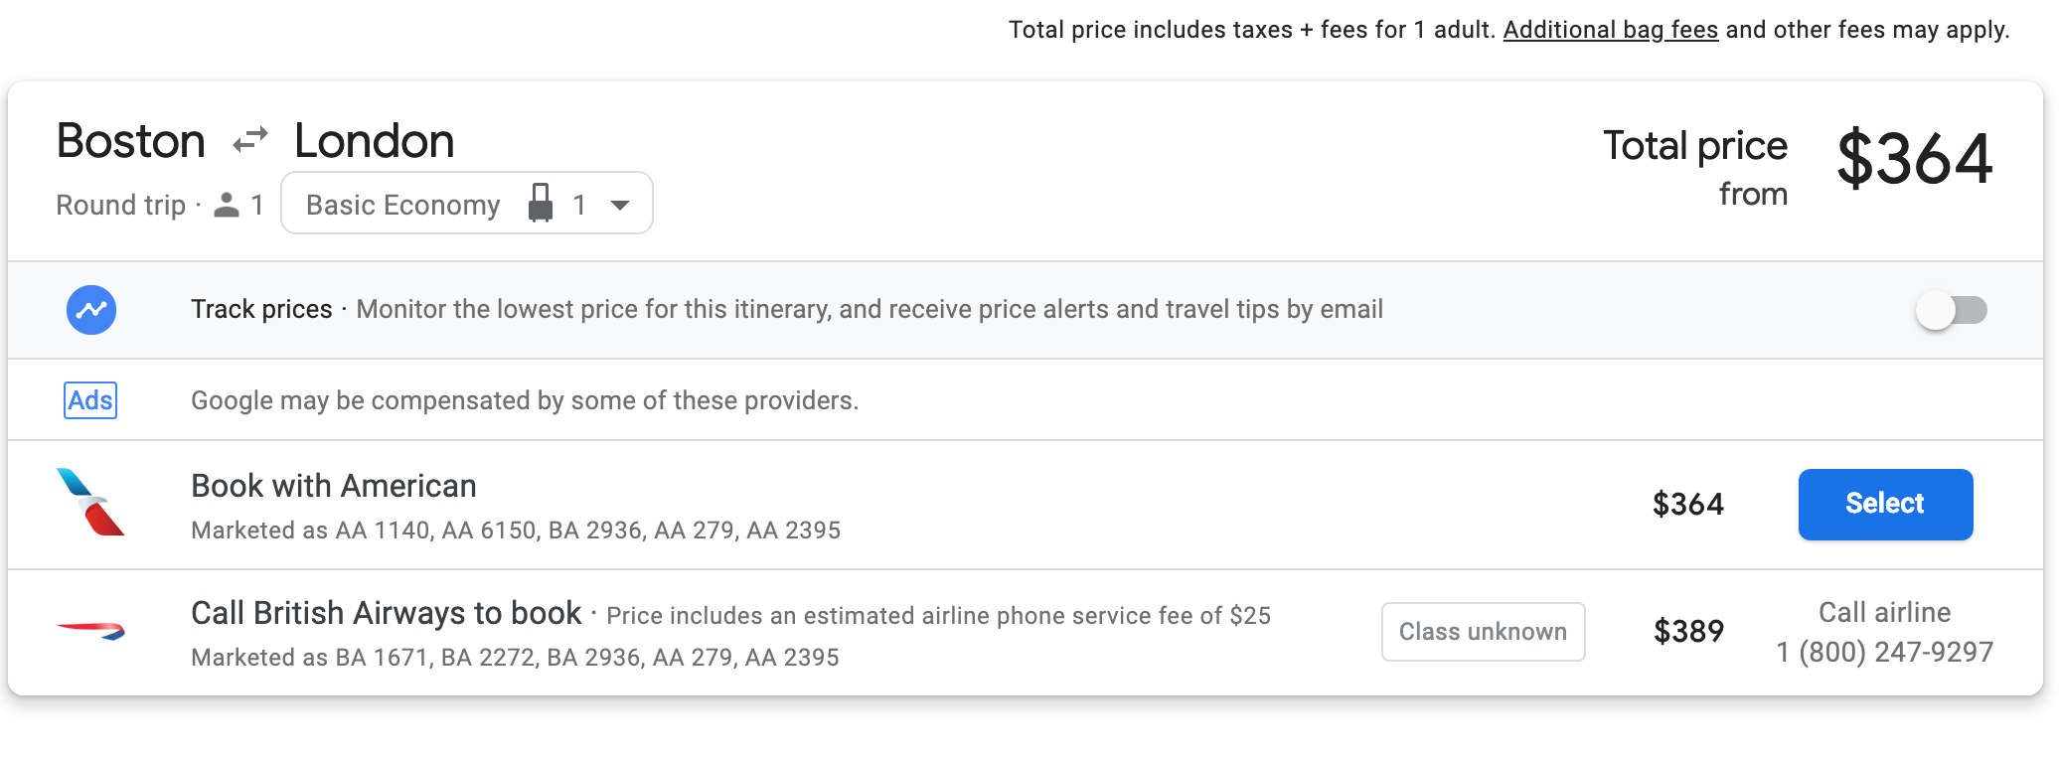Select the Book with American row title

coord(334,486)
